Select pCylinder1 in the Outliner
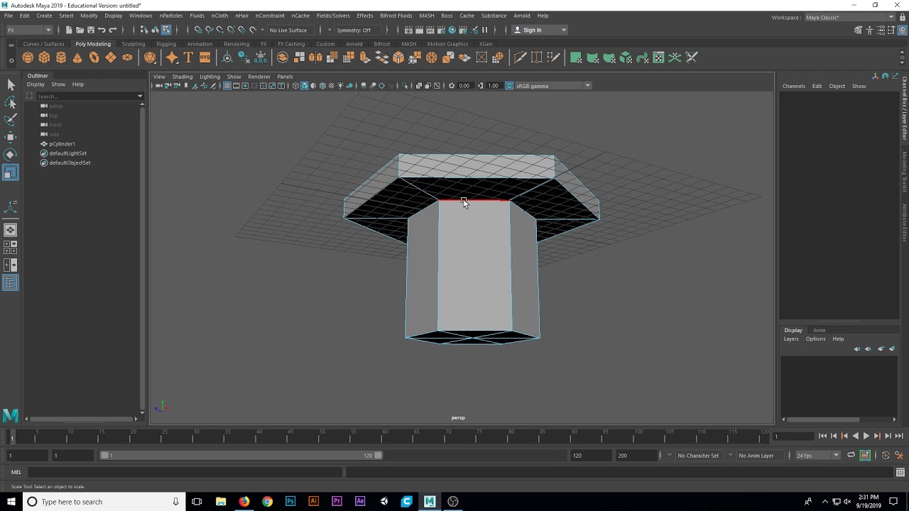The image size is (909, 511). click(x=62, y=143)
